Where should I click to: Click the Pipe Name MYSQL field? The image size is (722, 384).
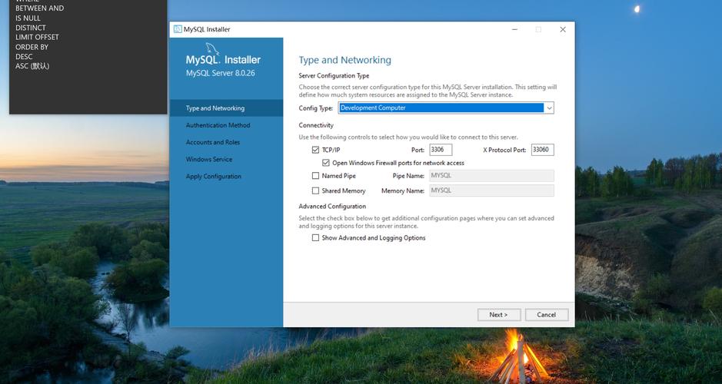[x=491, y=175]
